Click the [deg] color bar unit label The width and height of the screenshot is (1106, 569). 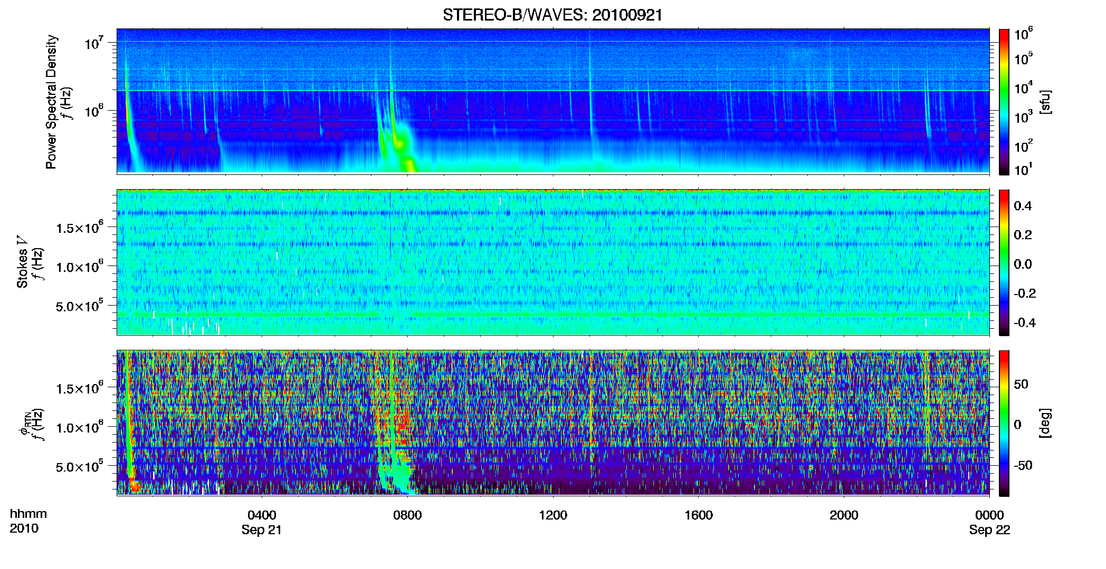click(1045, 423)
